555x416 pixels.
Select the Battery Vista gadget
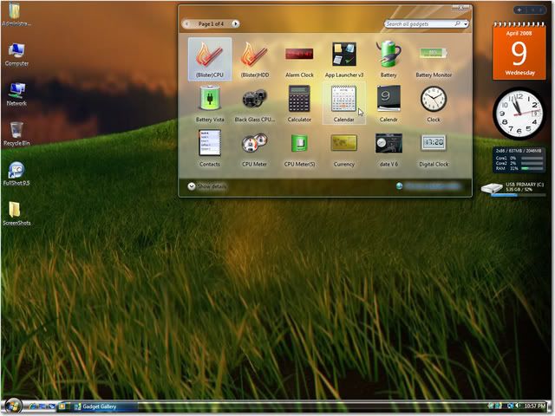pyautogui.click(x=210, y=104)
